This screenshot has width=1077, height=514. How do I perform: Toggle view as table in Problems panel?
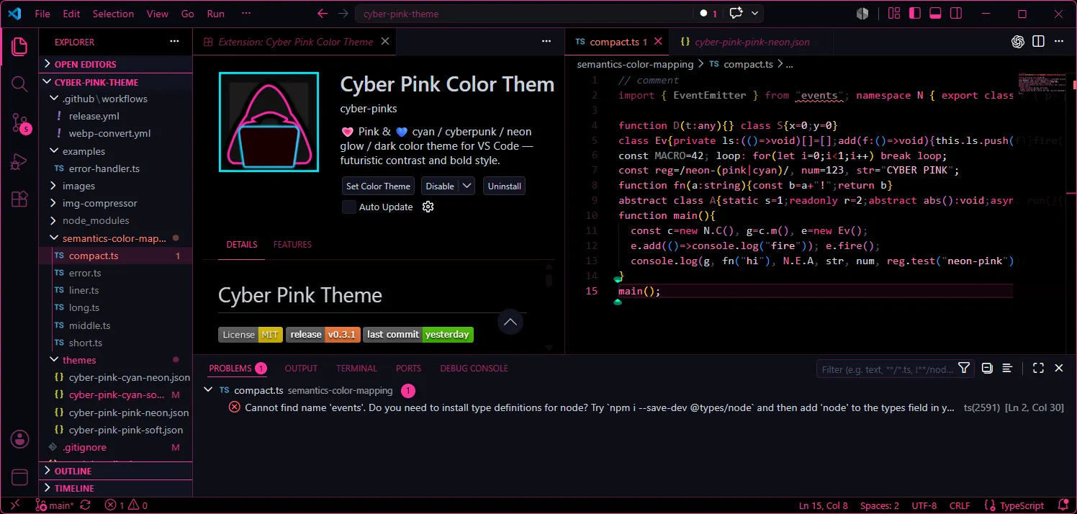(x=1008, y=369)
